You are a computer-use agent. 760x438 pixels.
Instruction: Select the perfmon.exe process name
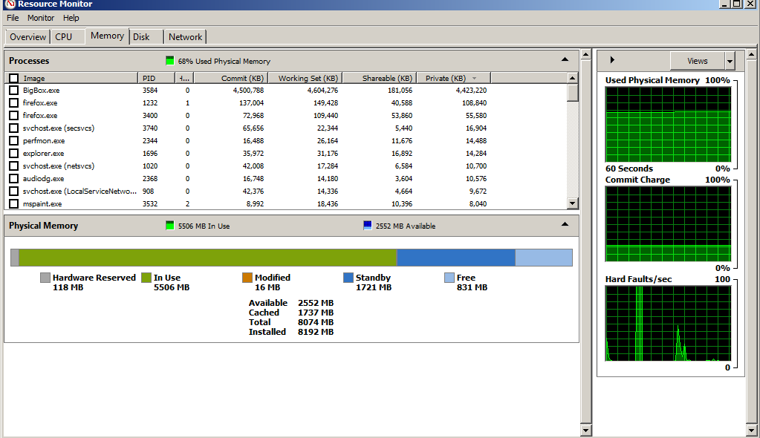[44, 140]
